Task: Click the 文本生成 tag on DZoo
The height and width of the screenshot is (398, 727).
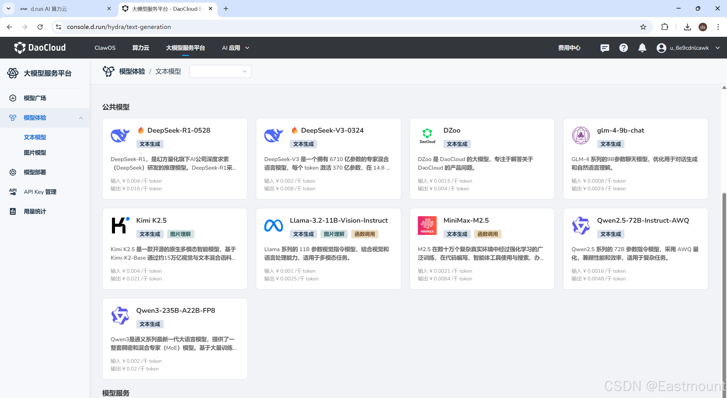Action: coord(457,144)
